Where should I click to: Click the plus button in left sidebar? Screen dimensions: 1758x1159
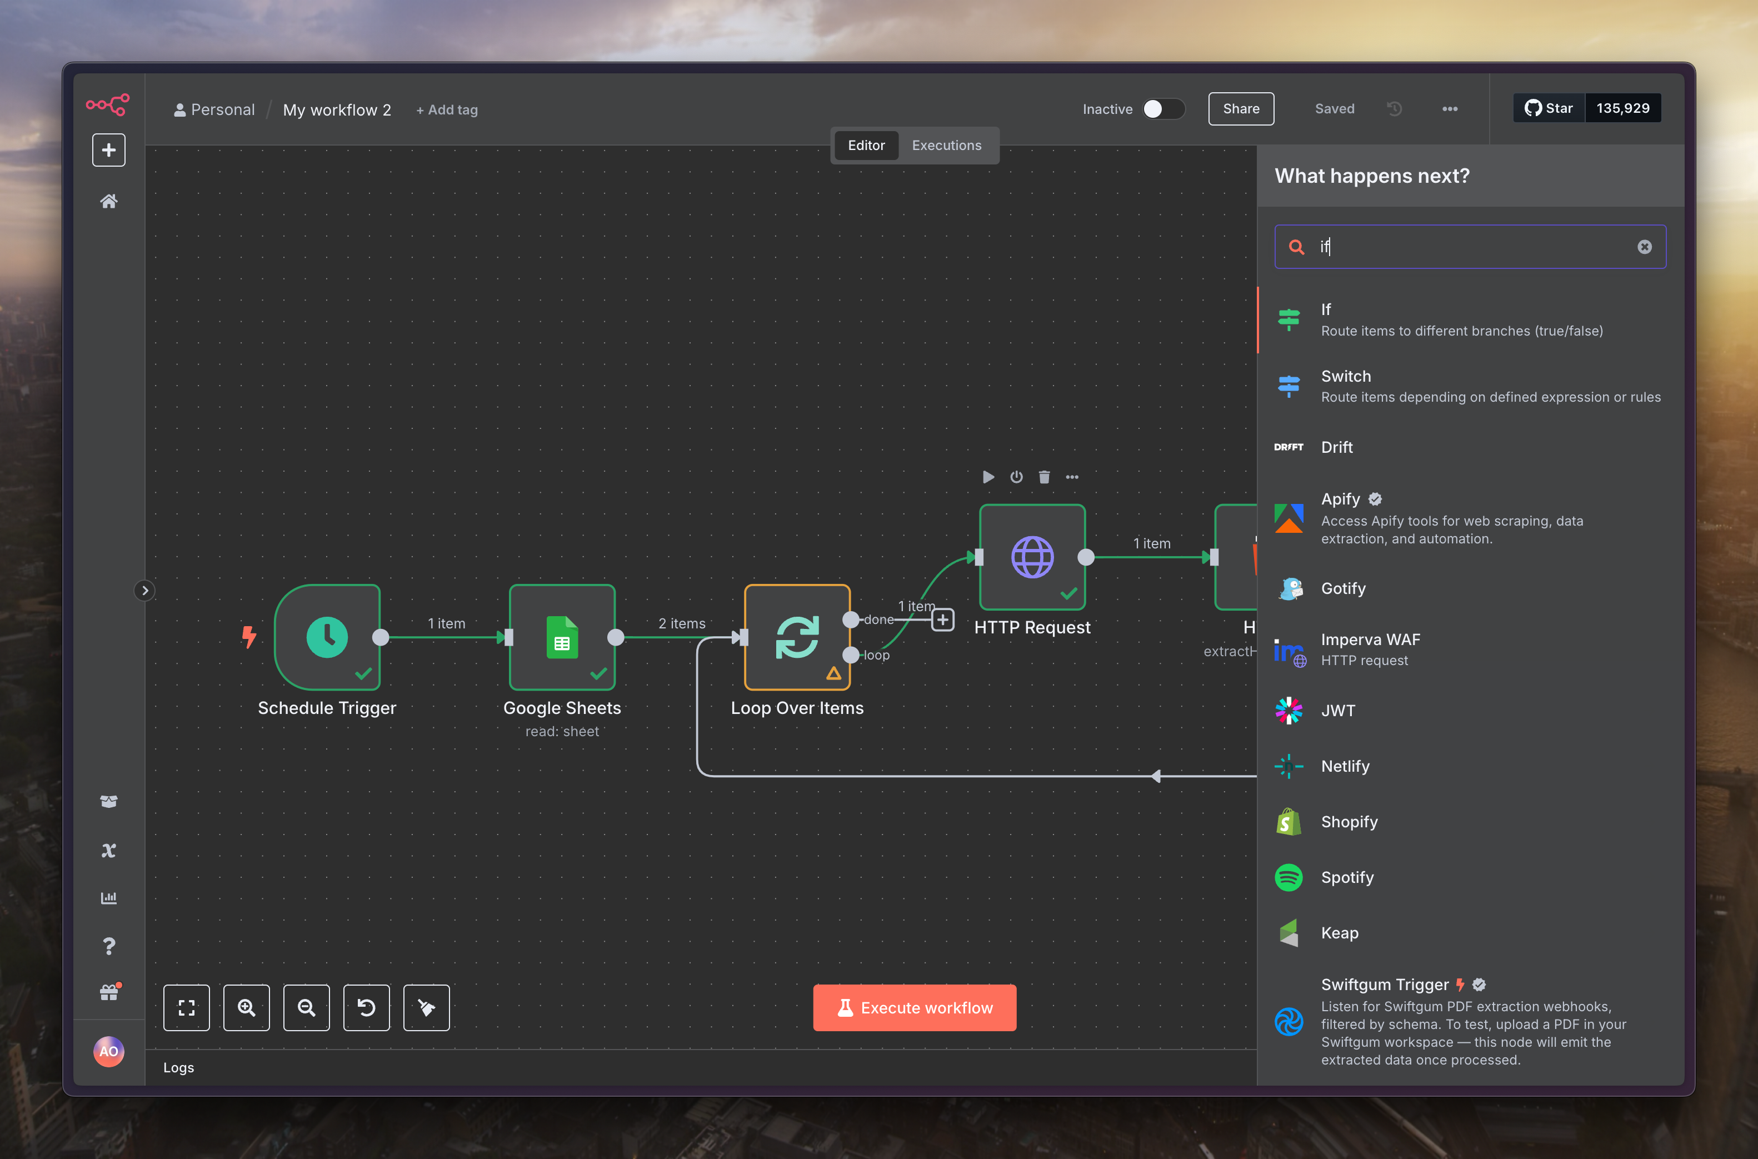[109, 150]
